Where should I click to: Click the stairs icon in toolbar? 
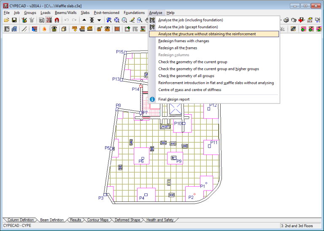click(24, 29)
